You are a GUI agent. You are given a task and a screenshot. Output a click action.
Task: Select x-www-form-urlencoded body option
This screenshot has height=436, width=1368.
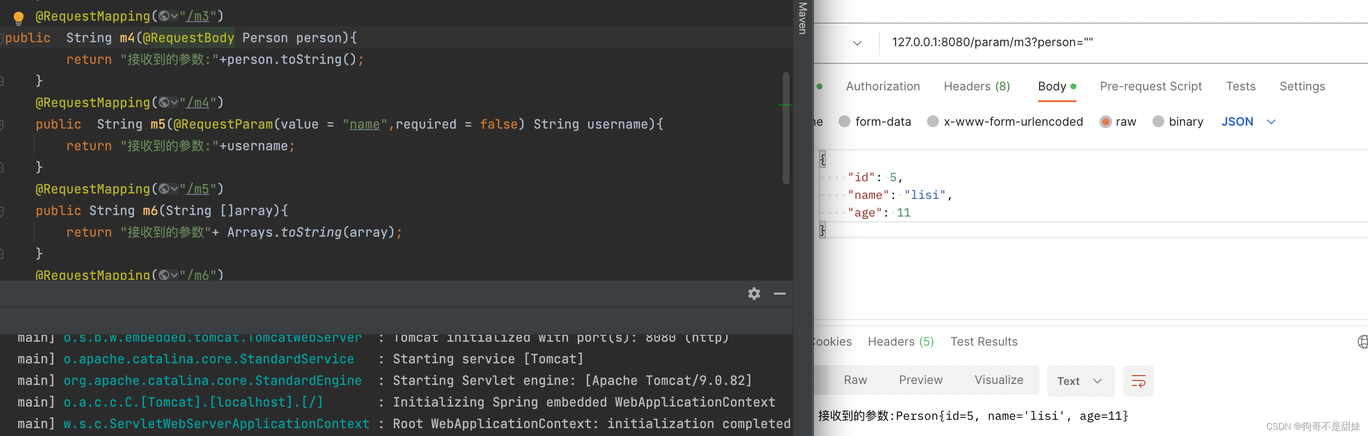[x=932, y=122]
